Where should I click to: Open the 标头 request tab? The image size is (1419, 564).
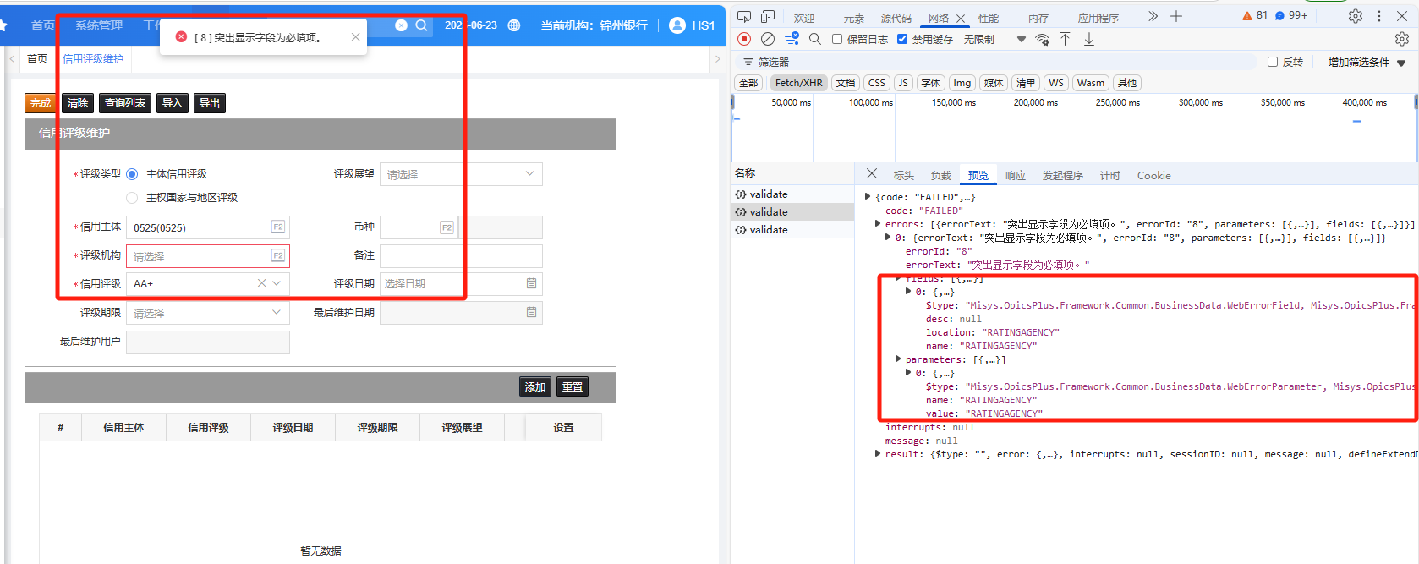904,175
